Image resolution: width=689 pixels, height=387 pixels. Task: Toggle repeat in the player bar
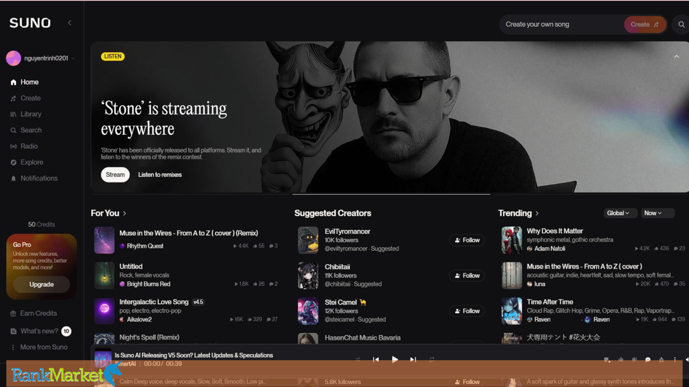point(432,359)
